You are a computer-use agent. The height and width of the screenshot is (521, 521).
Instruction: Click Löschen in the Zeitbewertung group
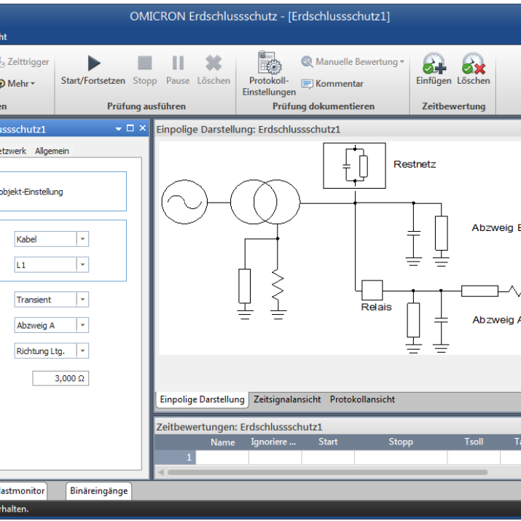tap(473, 68)
